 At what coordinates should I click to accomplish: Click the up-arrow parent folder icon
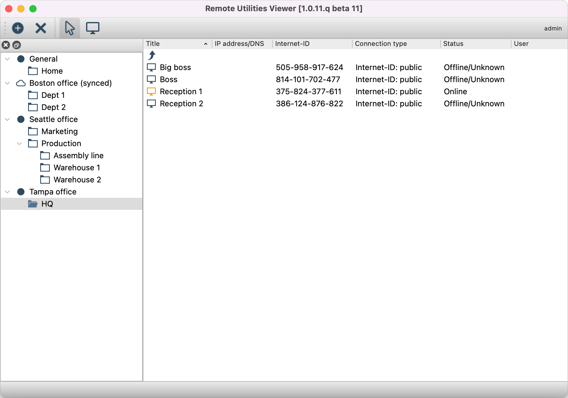point(152,55)
